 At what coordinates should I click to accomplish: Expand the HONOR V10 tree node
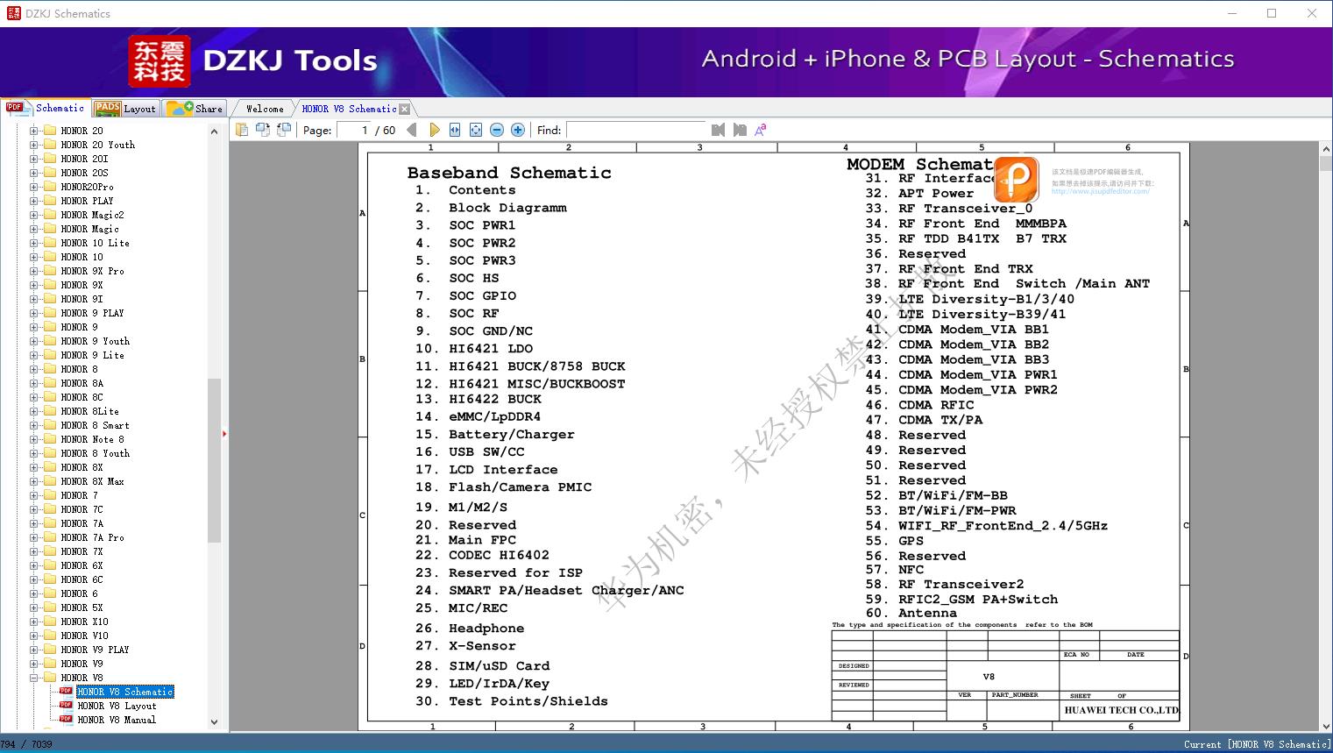[33, 636]
